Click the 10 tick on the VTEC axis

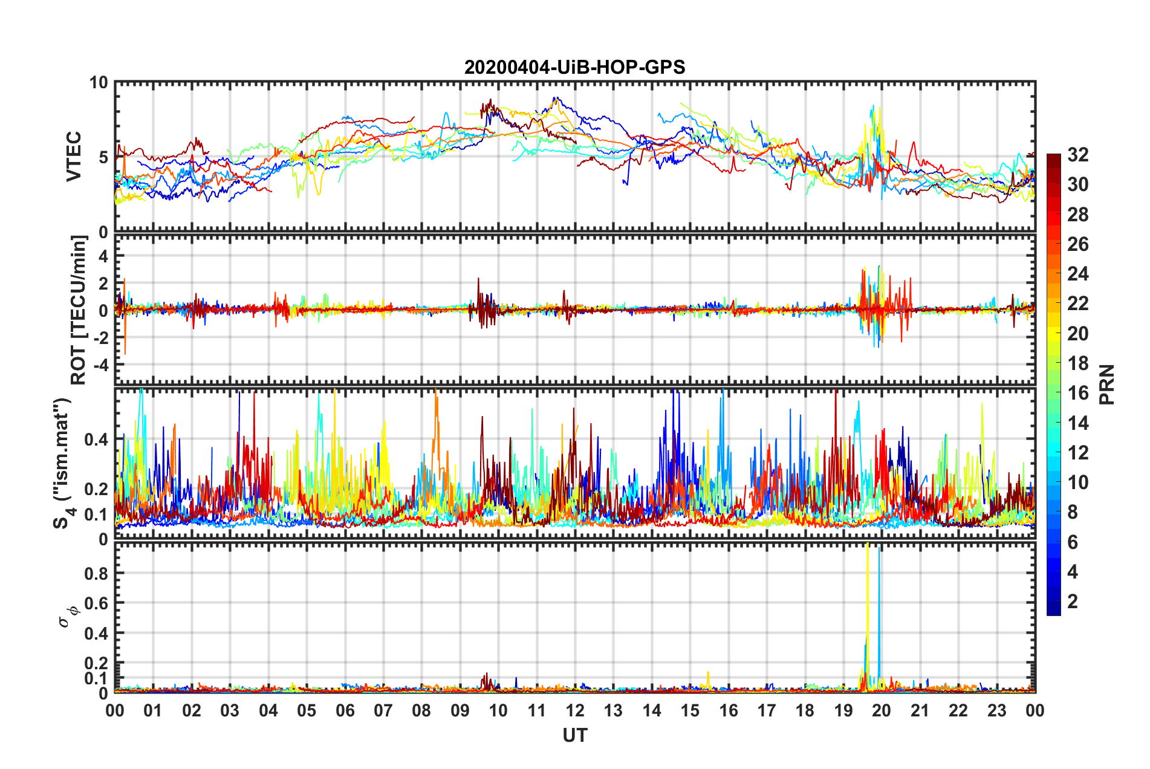tap(99, 83)
